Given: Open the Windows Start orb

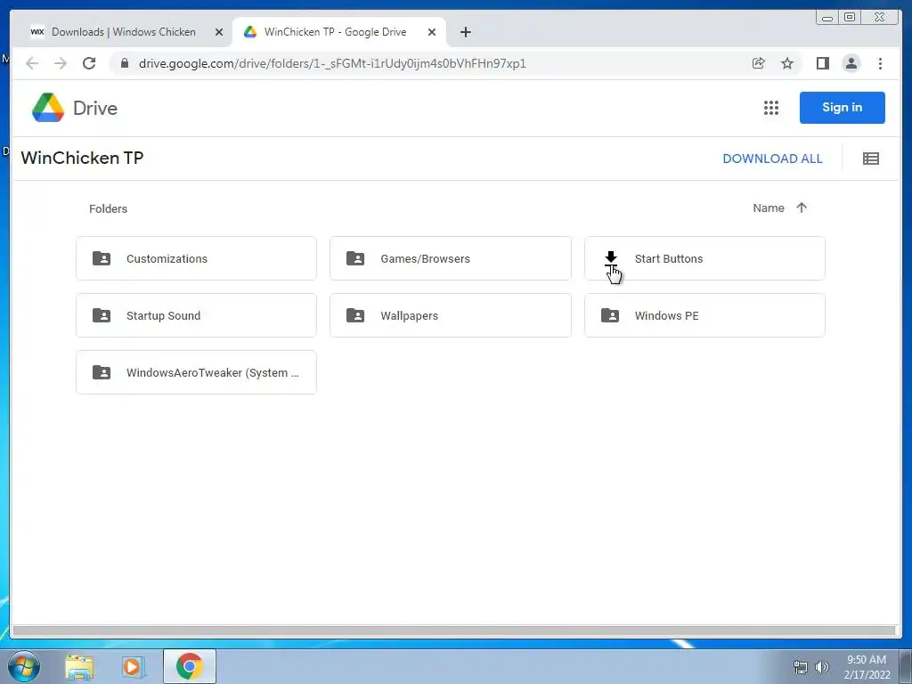Looking at the screenshot, I should [24, 666].
